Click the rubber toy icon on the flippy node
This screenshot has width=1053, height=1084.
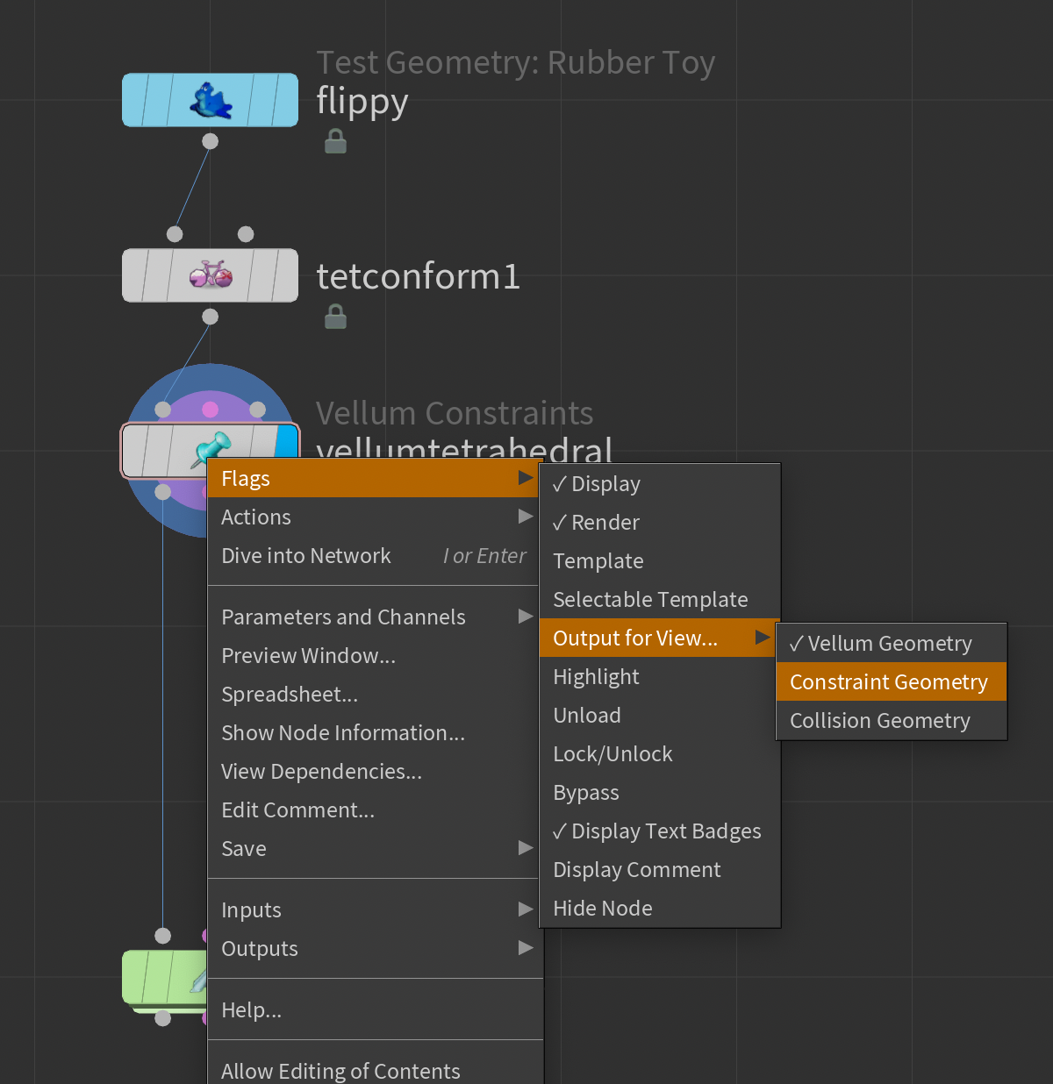point(211,100)
